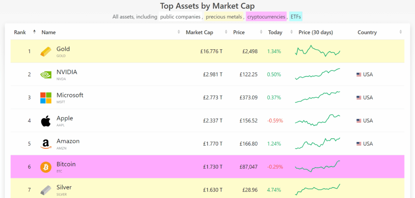The width and height of the screenshot is (415, 198).
Task: Click Amazon price £166.80
Action: click(248, 144)
